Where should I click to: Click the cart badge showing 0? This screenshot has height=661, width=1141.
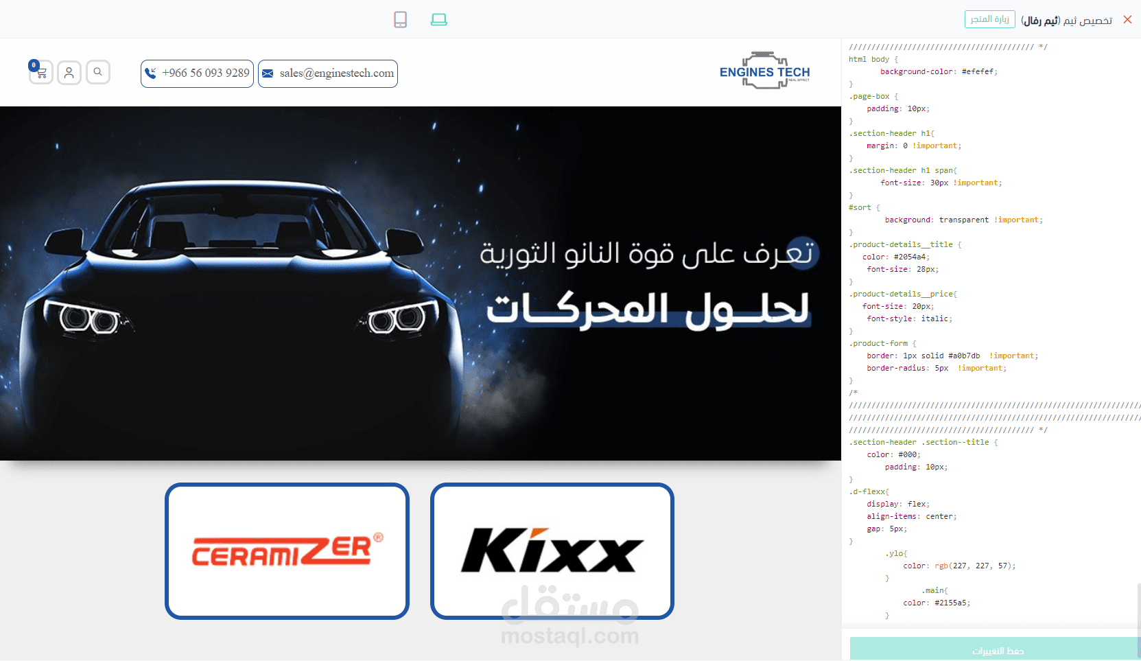[x=33, y=65]
